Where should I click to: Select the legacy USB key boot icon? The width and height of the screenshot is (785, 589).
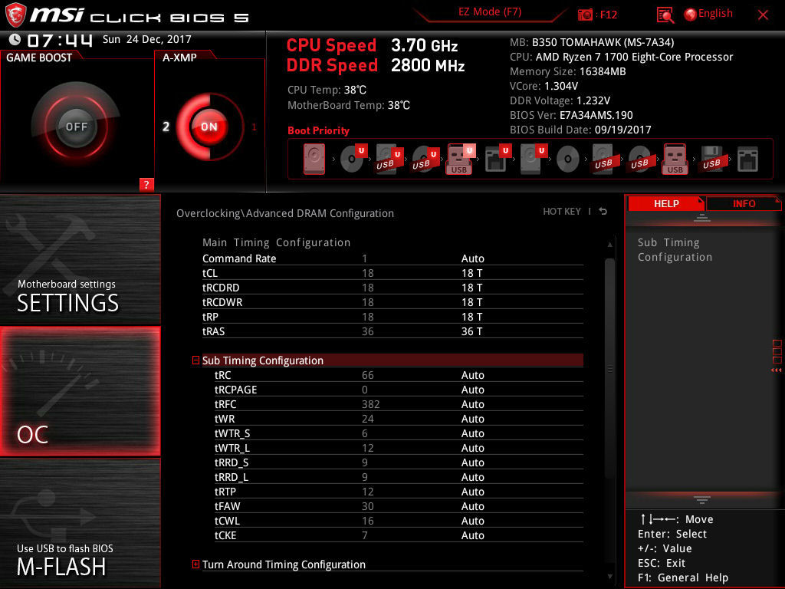coord(675,160)
